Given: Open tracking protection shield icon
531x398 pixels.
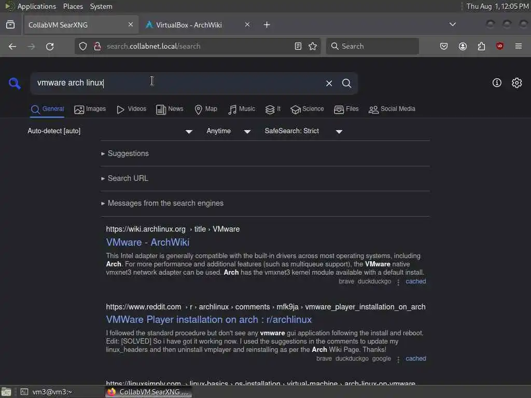Looking at the screenshot, I should [x=83, y=46].
